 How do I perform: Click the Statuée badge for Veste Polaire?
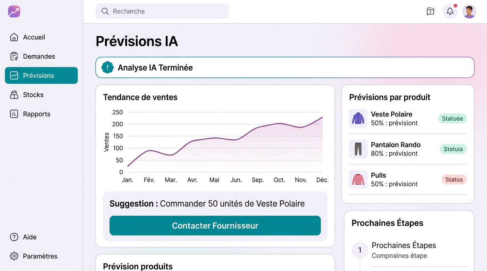[x=452, y=119]
